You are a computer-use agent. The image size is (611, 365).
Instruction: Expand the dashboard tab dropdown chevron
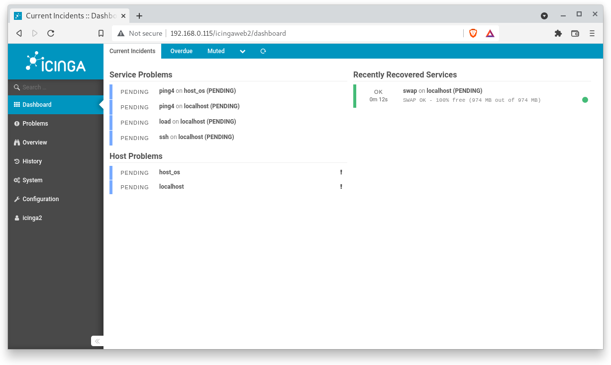coord(242,51)
